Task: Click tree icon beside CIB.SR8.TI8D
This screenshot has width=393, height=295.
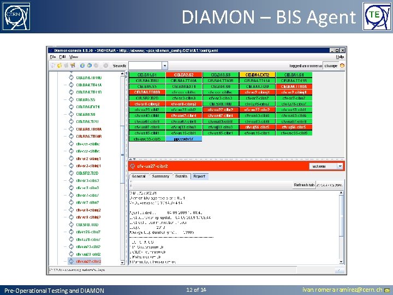Action: point(71,225)
